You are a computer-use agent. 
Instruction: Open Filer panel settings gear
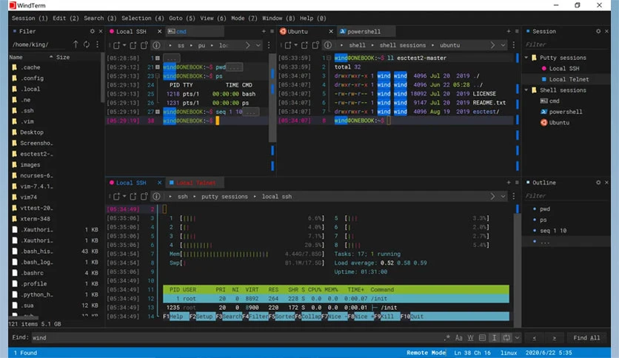(x=93, y=31)
